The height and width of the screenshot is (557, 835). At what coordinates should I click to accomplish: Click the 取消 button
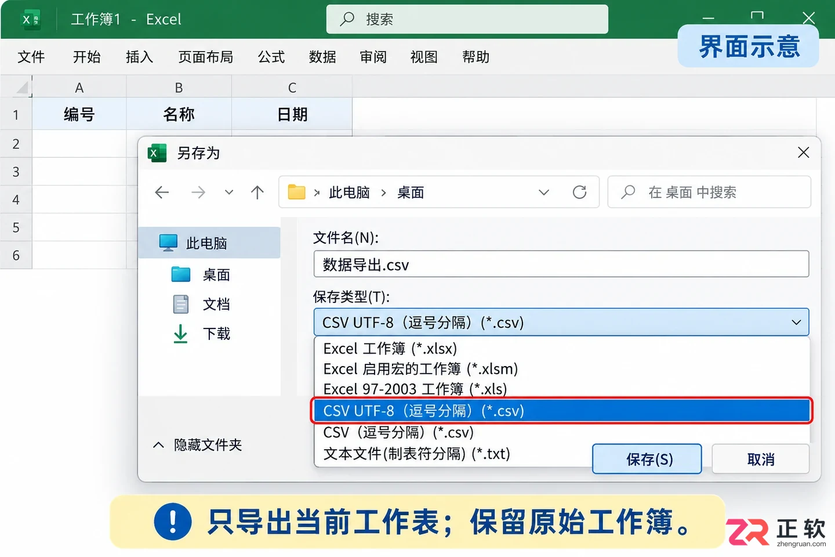click(x=761, y=459)
